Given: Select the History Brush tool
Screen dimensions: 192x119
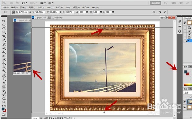Looking at the screenshot, I should 4,56.
